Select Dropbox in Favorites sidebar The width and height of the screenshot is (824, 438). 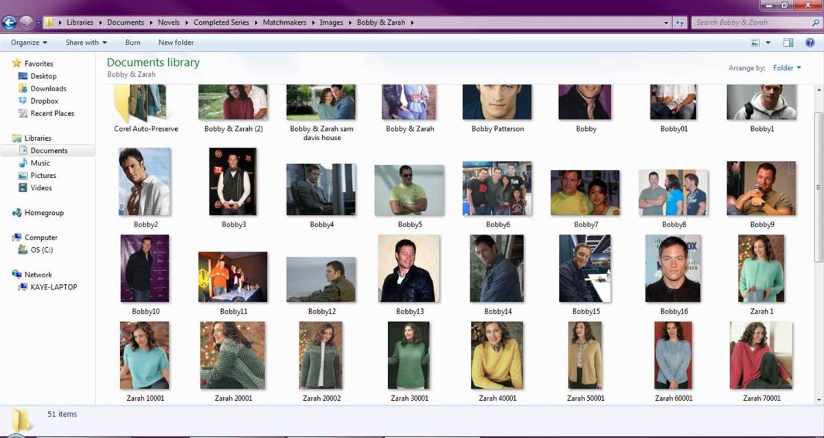[44, 101]
